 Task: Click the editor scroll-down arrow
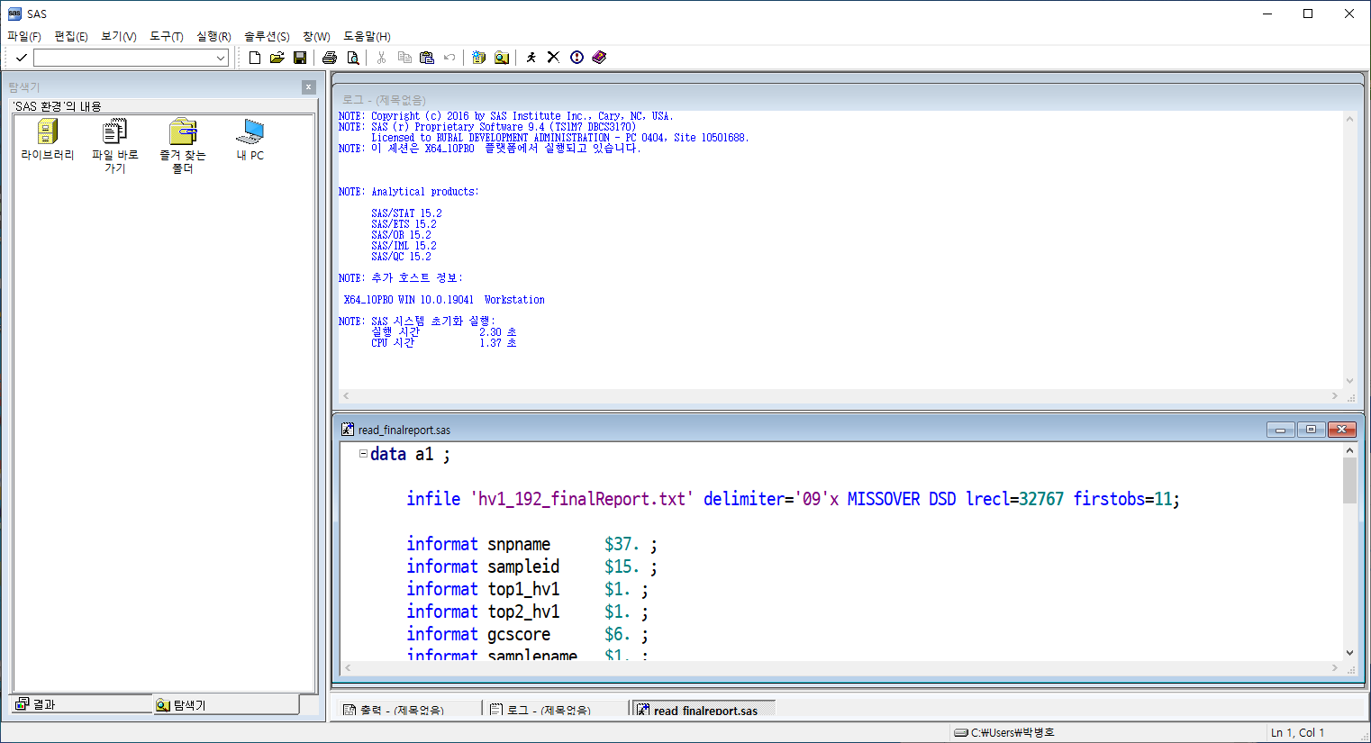pos(1349,653)
